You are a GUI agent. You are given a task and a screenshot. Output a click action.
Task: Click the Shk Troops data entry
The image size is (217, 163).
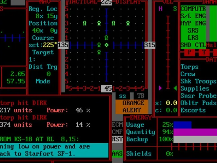pyautogui.click(x=198, y=81)
